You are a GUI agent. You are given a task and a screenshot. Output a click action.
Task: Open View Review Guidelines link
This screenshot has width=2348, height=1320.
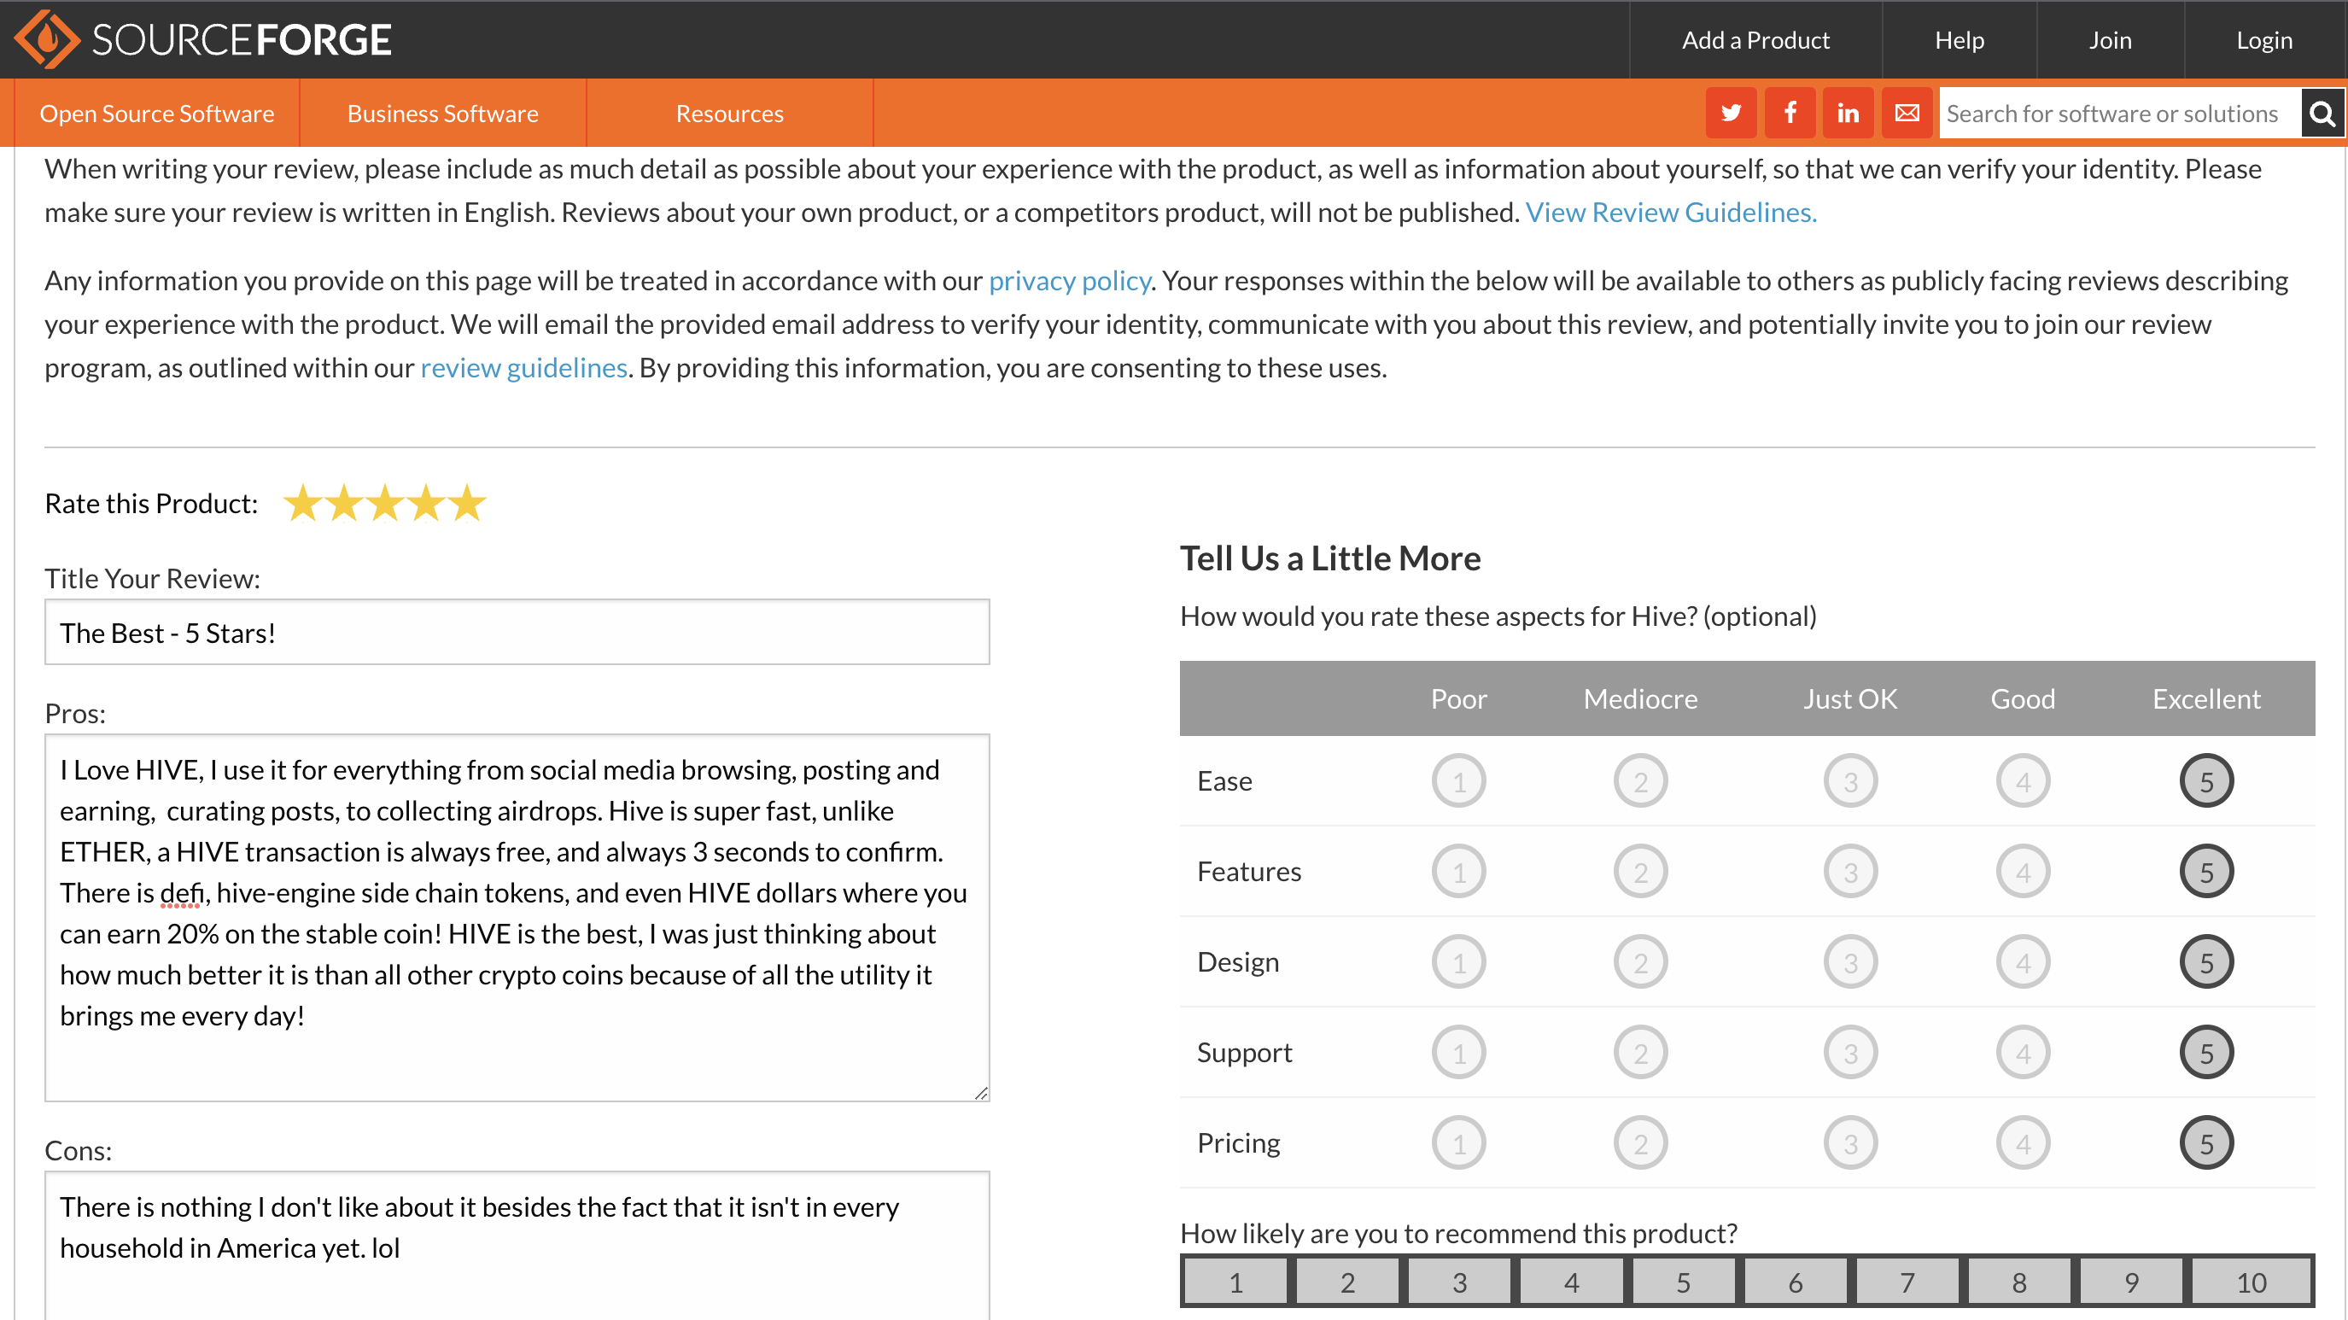[1671, 212]
